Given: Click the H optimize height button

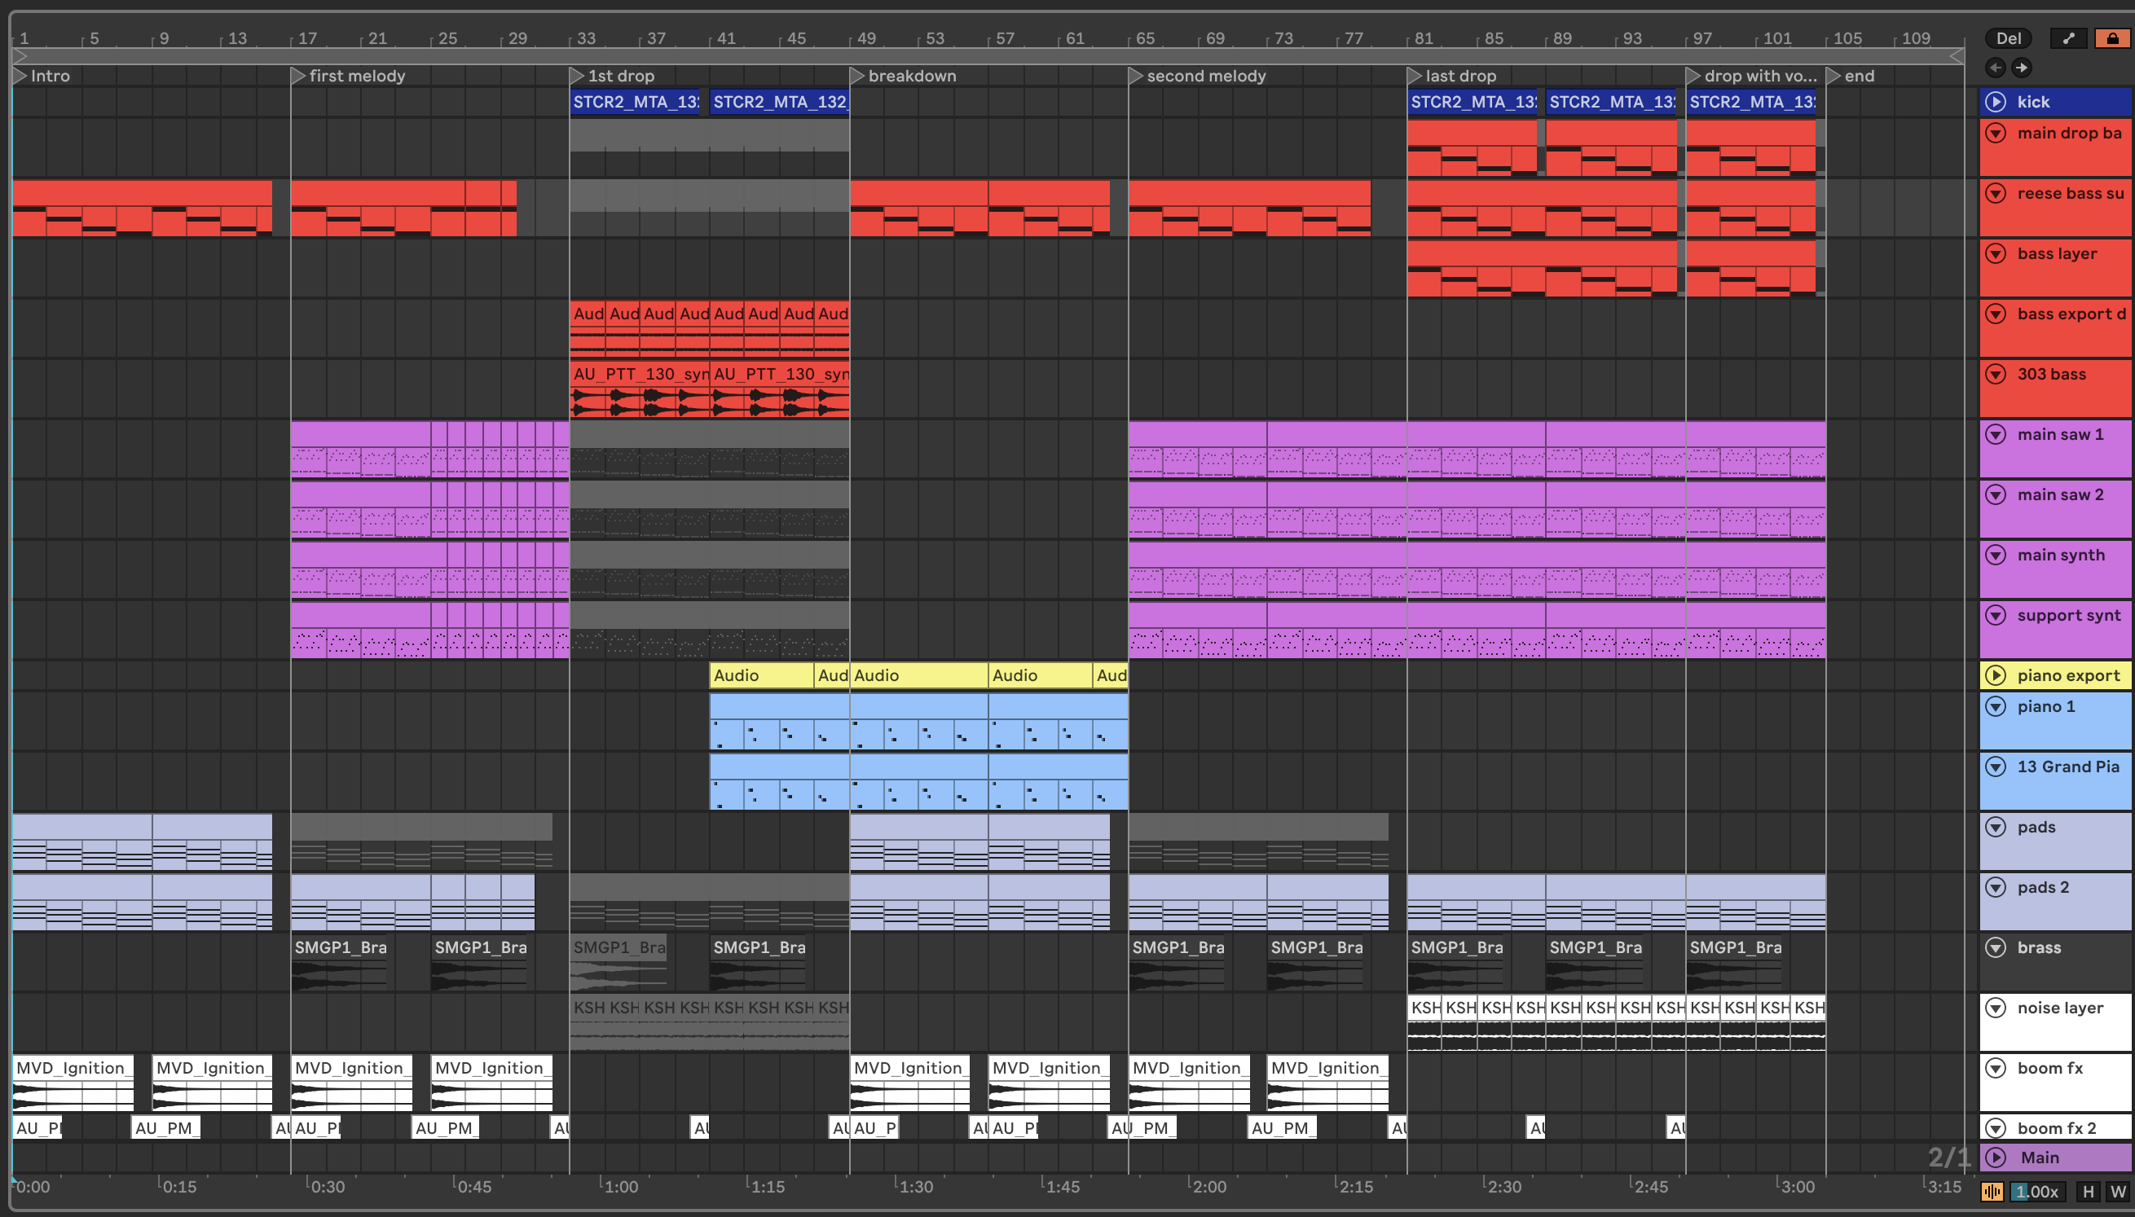Looking at the screenshot, I should (x=2089, y=1191).
